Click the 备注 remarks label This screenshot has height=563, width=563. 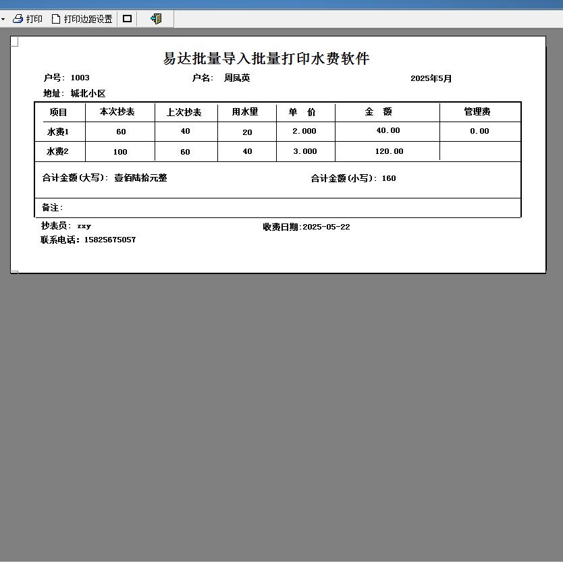point(52,207)
